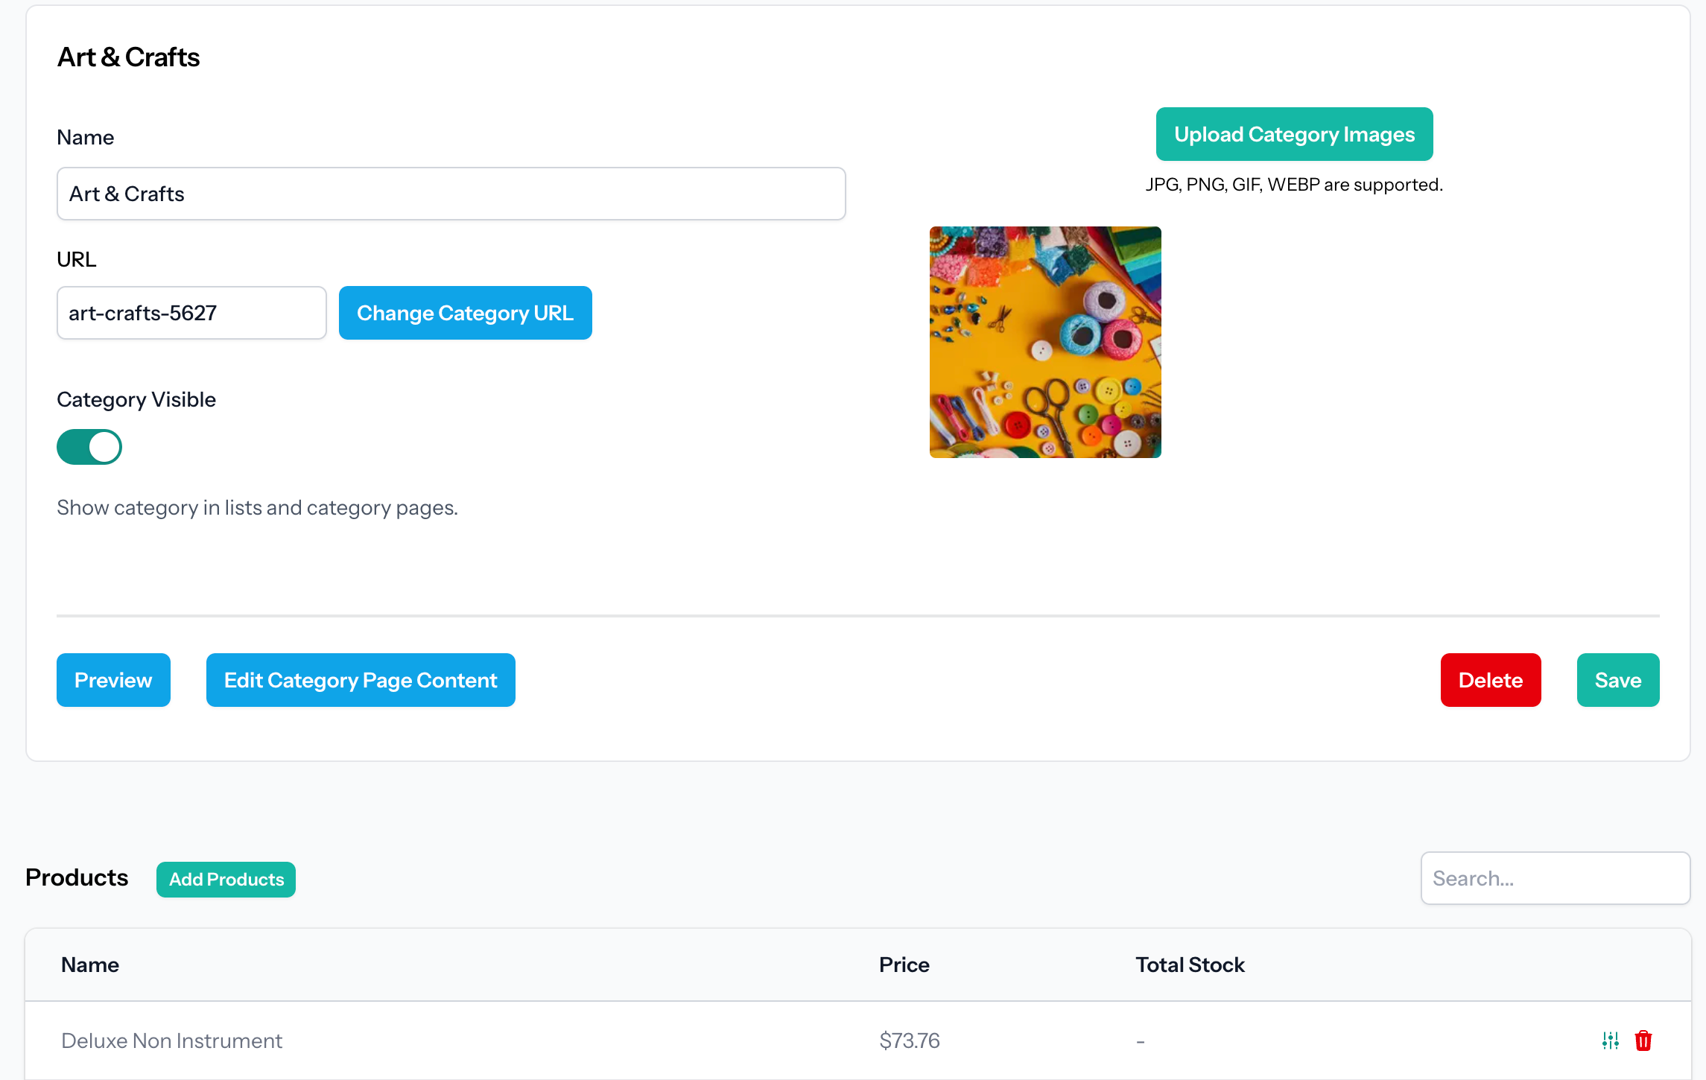Toggle the Category Visible switch
The width and height of the screenshot is (1706, 1080).
pyautogui.click(x=89, y=447)
